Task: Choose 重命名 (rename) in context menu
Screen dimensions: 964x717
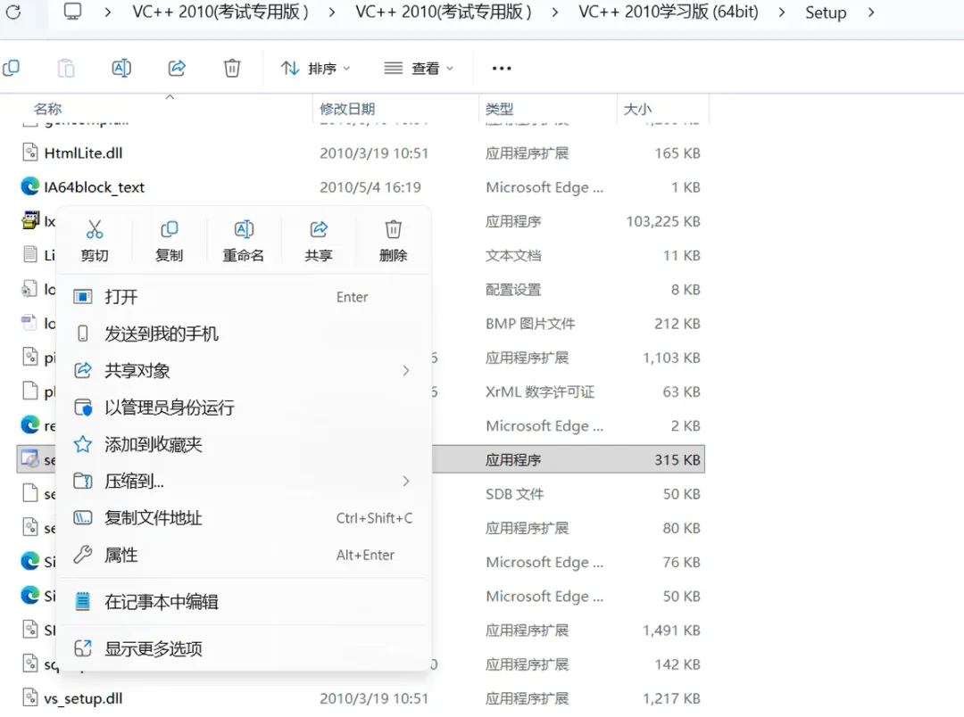Action: 244,241
